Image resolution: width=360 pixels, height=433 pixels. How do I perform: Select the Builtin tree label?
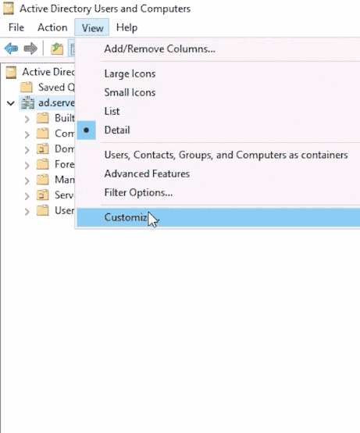pyautogui.click(x=65, y=118)
